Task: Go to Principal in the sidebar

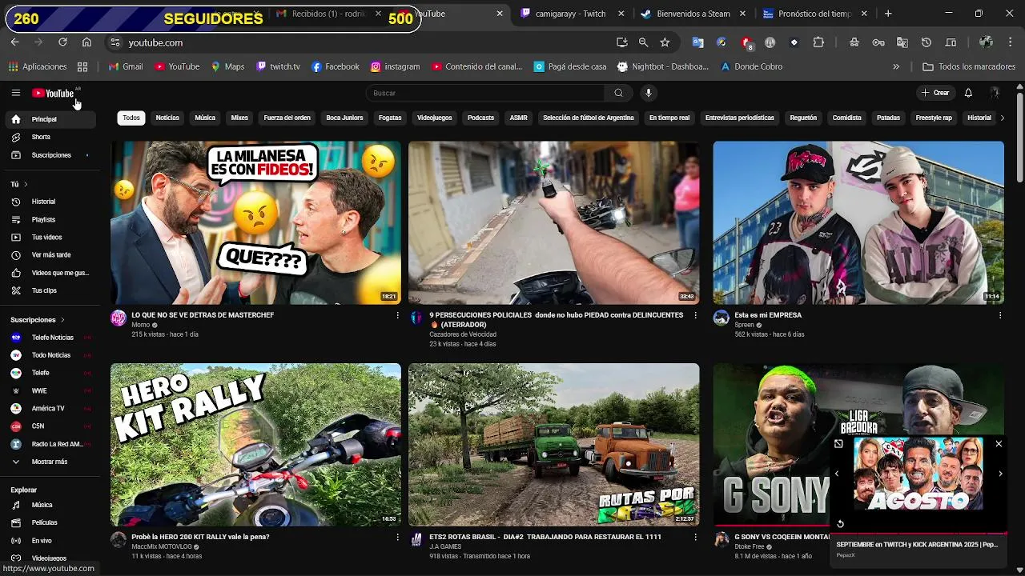Action: click(50, 119)
